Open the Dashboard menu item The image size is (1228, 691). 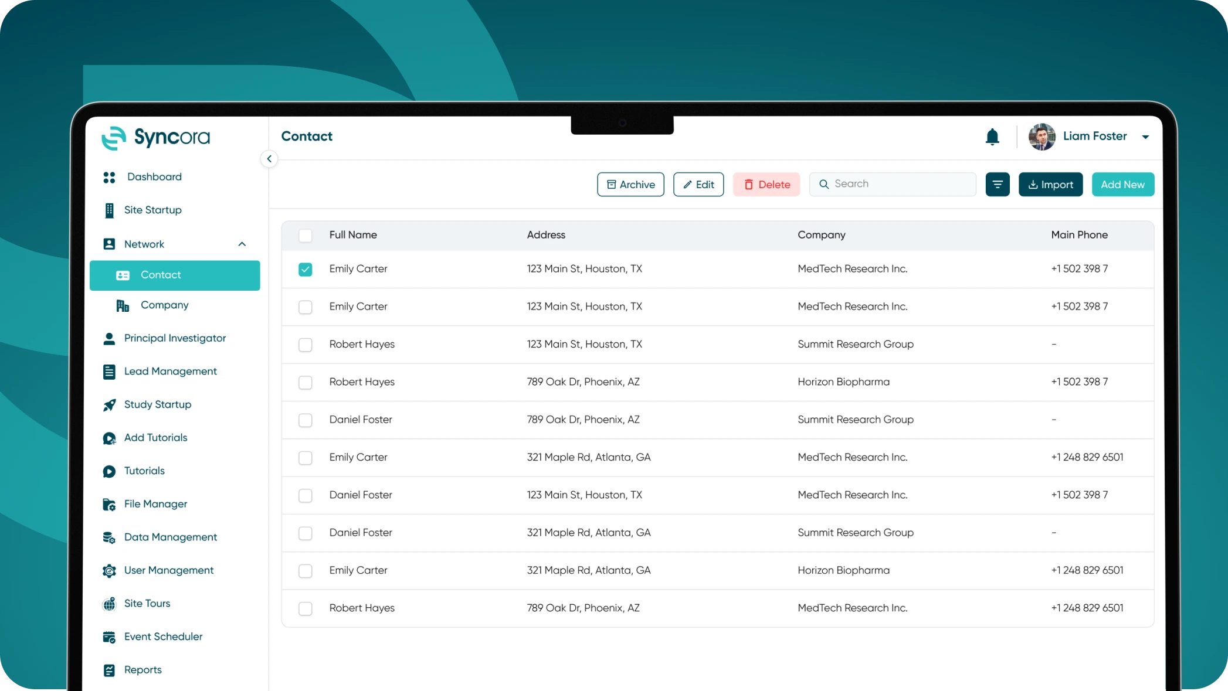[x=154, y=177]
